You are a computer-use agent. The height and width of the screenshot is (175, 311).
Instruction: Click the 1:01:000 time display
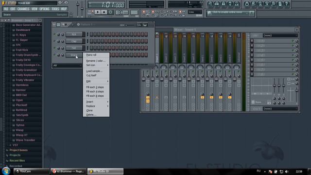[106, 4]
